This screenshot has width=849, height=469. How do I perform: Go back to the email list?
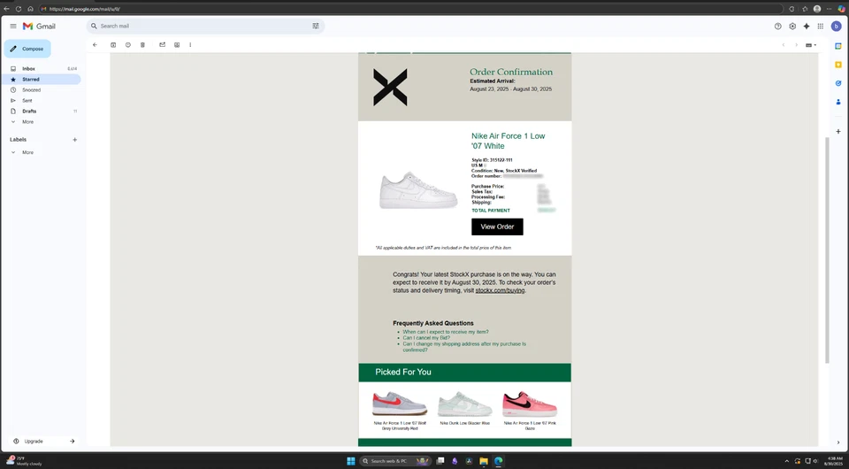(95, 45)
